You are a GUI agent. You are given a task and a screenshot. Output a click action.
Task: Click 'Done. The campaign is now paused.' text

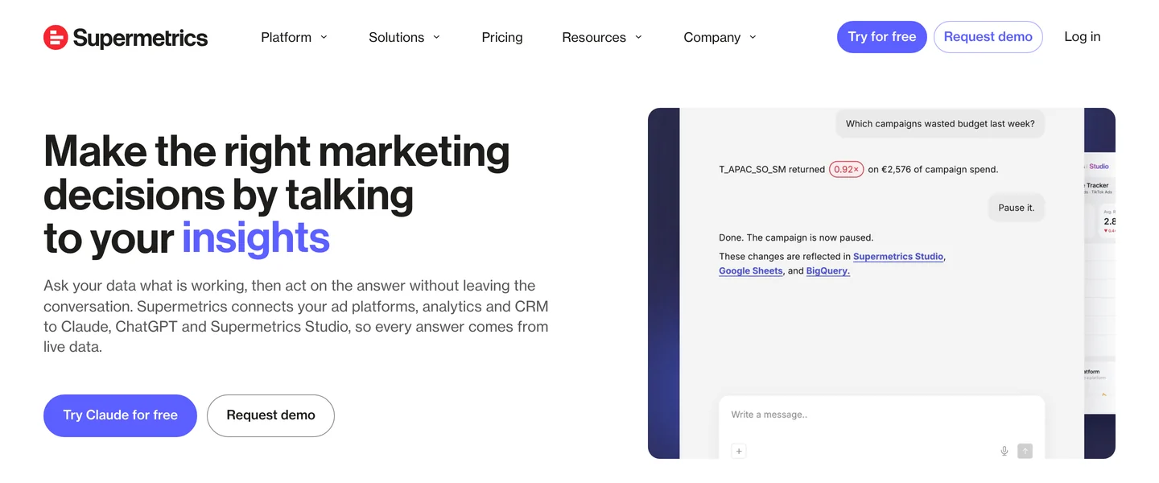[796, 238]
